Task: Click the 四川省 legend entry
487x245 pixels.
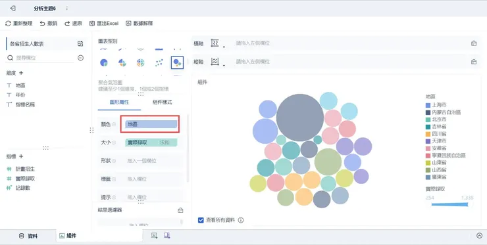Action: click(x=436, y=134)
